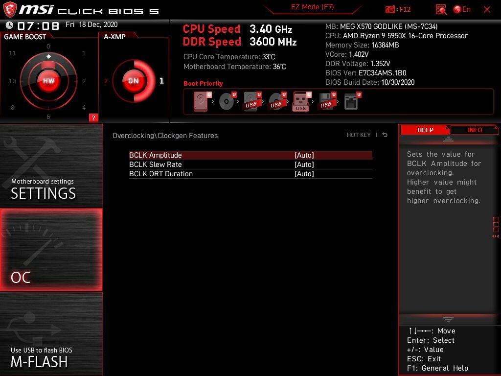This screenshot has width=501, height=376.
Task: Click the VCore 1.402V reading
Action: click(347, 54)
